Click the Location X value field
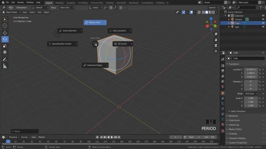This screenshot has width=266, height=149. point(251,70)
